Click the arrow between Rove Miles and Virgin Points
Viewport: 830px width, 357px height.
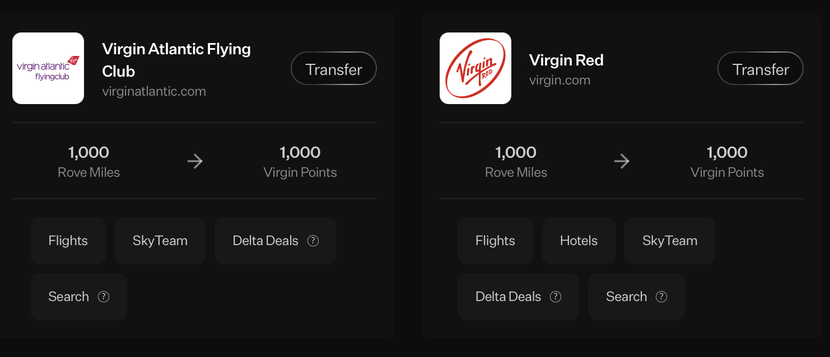point(195,161)
